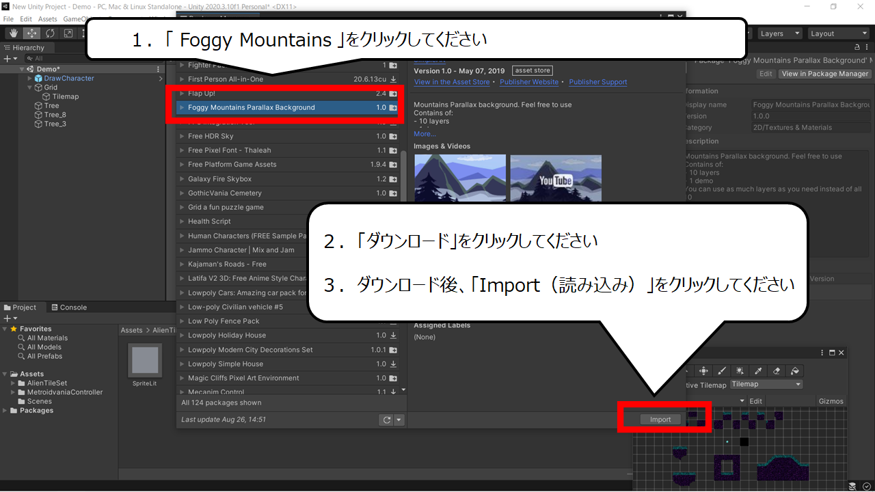The image size is (875, 492).
Task: Open the first mountains preview image
Action: tap(460, 178)
